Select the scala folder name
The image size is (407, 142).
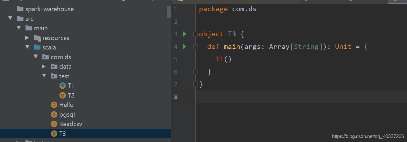(49, 47)
